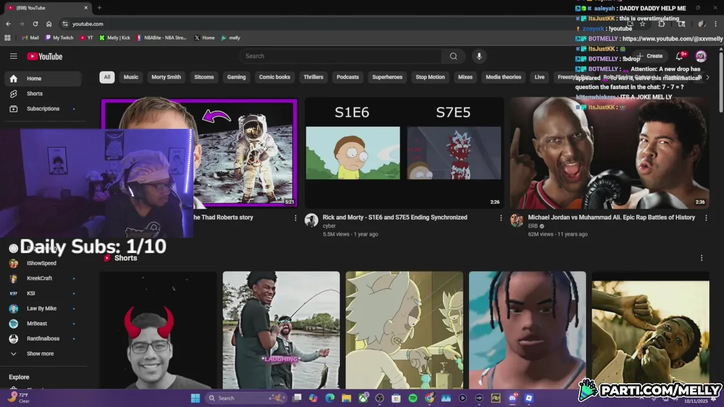Image resolution: width=724 pixels, height=407 pixels.
Task: Click the search magnifier button
Action: (453, 56)
